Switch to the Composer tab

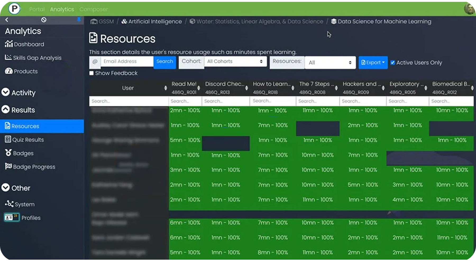[x=94, y=9]
